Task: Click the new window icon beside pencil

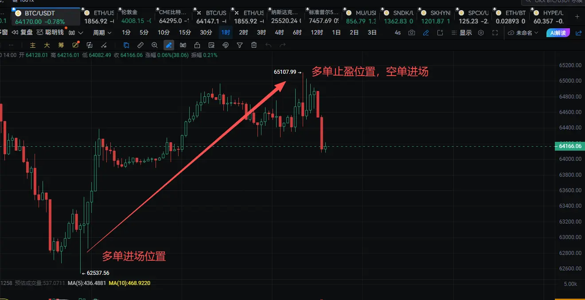Action: click(x=440, y=33)
